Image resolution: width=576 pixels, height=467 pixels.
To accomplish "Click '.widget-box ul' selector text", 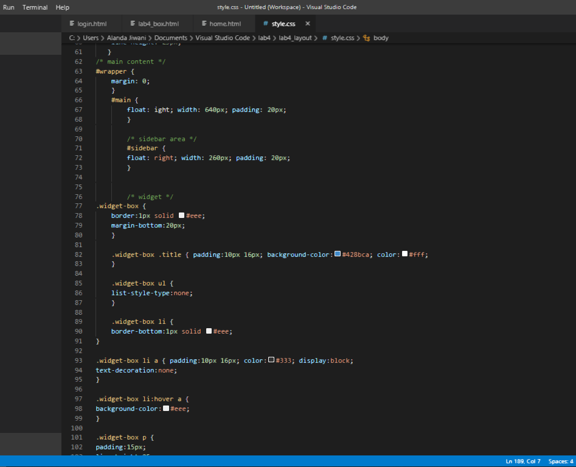I will (139, 283).
